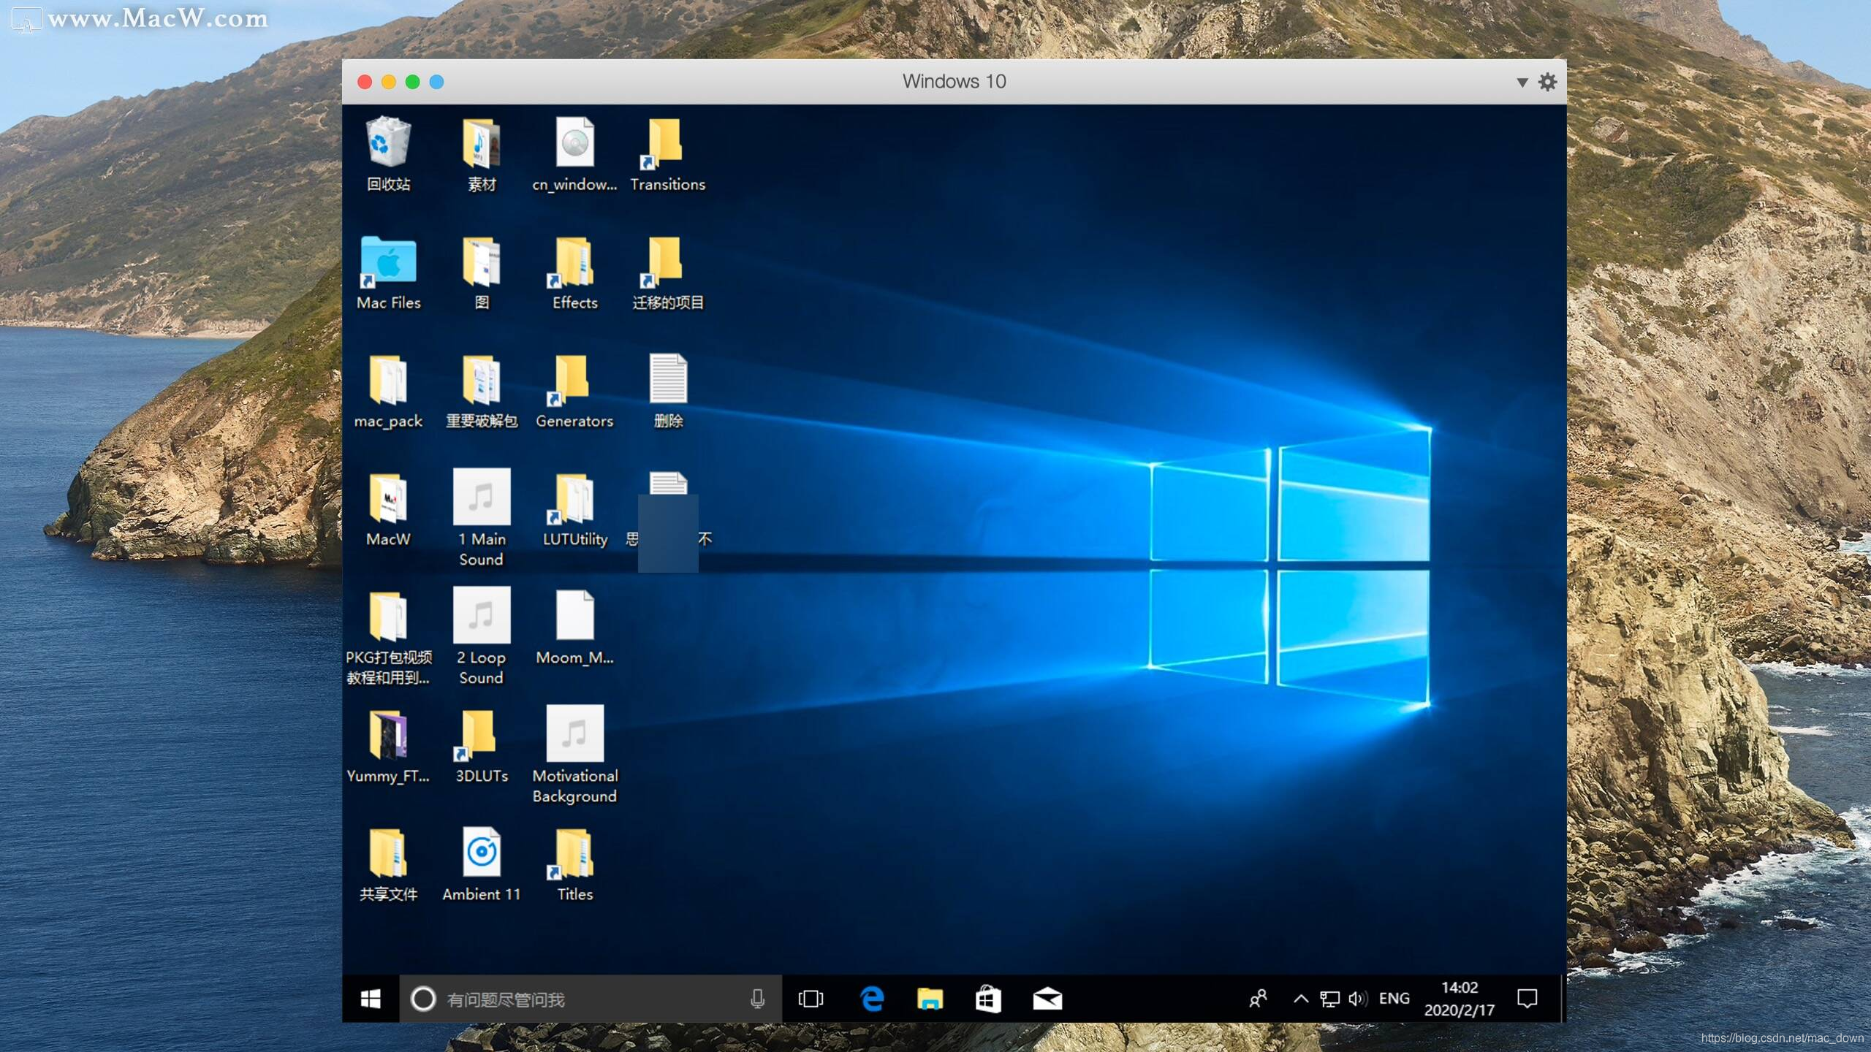
Task: Open the Parallels title bar dropdown triangle
Action: coord(1522,83)
